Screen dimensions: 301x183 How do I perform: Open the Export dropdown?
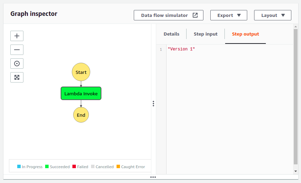[229, 15]
